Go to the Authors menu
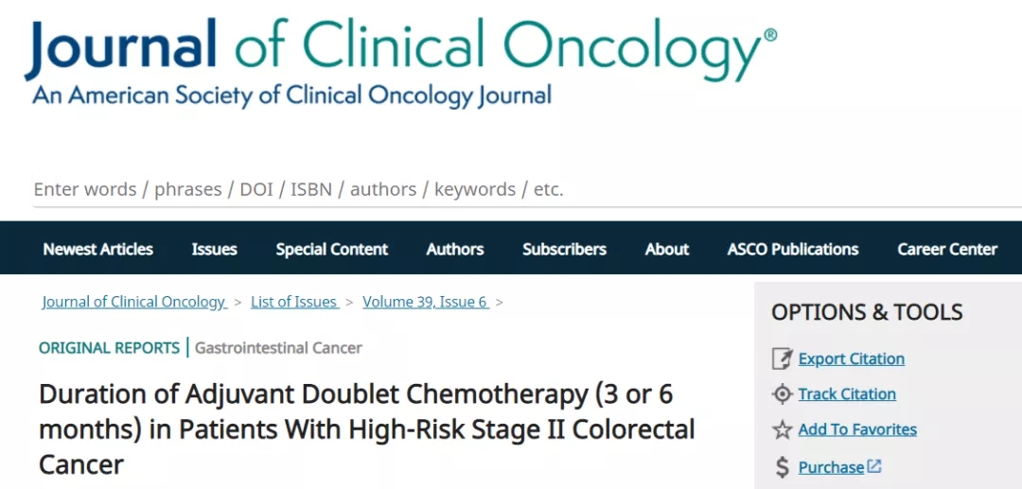The height and width of the screenshot is (489, 1022). (x=454, y=250)
